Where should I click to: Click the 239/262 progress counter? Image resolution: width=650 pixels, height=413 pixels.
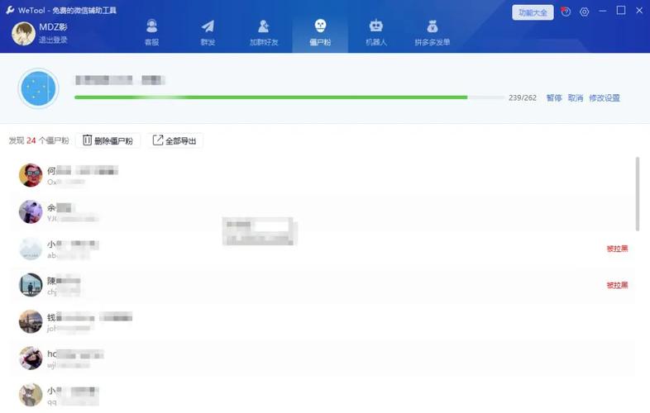point(523,97)
